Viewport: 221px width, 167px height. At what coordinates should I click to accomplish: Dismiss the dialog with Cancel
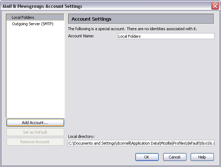(175, 157)
